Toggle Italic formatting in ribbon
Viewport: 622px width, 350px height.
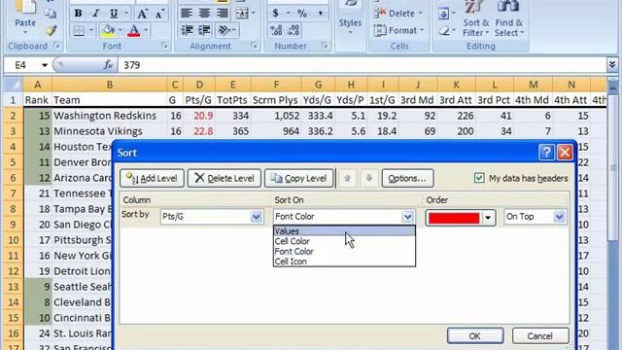pos(95,14)
